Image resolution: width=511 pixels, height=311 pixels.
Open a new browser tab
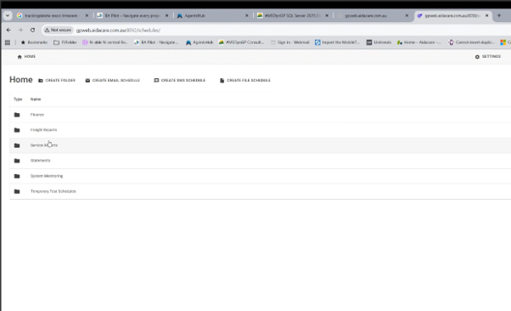(499, 15)
